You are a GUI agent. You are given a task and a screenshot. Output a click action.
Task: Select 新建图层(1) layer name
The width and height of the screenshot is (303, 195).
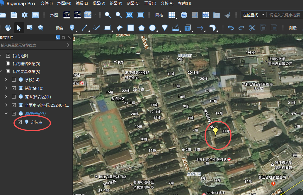pos(35,114)
